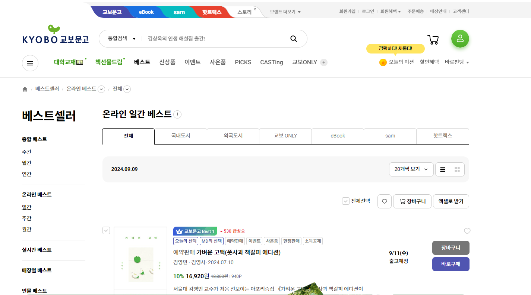This screenshot has height=295, width=531.
Task: Click heart icon on 가벼운 고백 book
Action: 467,231
